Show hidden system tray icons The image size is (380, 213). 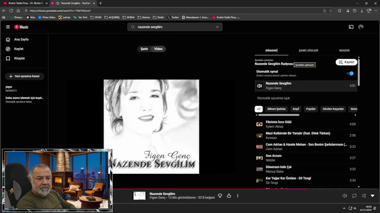344,208
